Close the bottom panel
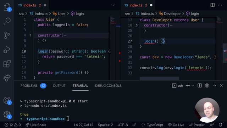 (221, 85)
